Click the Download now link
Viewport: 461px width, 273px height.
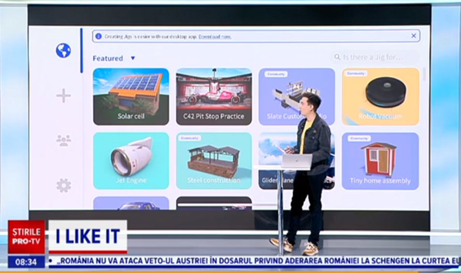coord(214,37)
